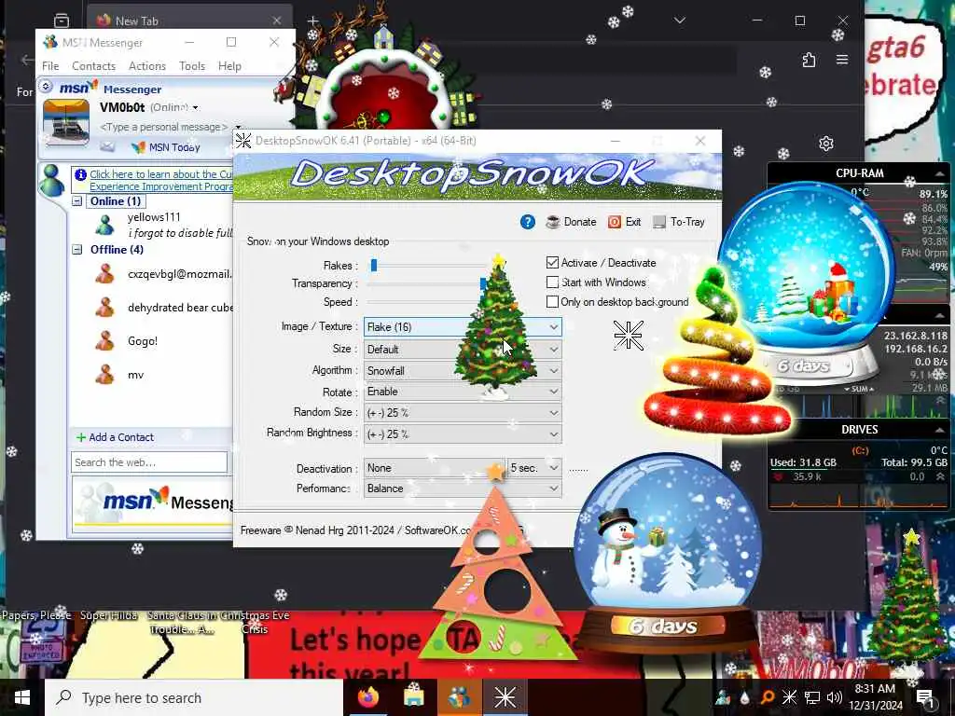Open Firefox extensions puzzle icon
The image size is (955, 716).
coord(809,60)
